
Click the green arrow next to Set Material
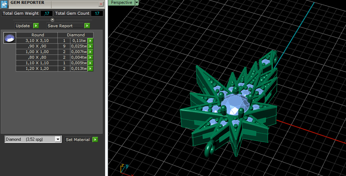pos(95,139)
